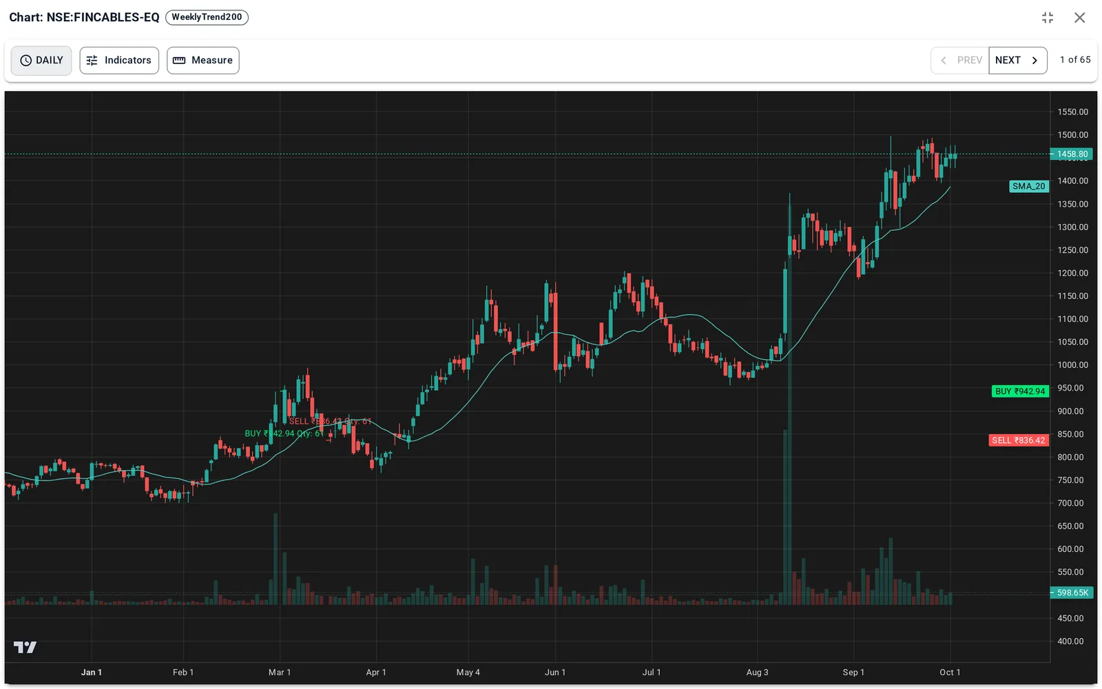Screen dimensions: 1102x689
Task: Click the 1458.80 current price tag
Action: (1072, 154)
